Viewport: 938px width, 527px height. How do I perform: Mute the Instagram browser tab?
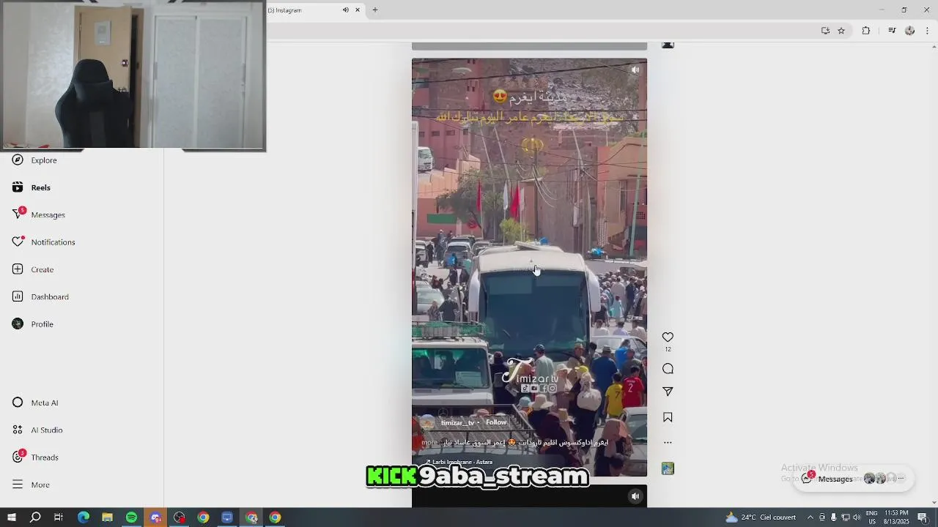tap(345, 10)
